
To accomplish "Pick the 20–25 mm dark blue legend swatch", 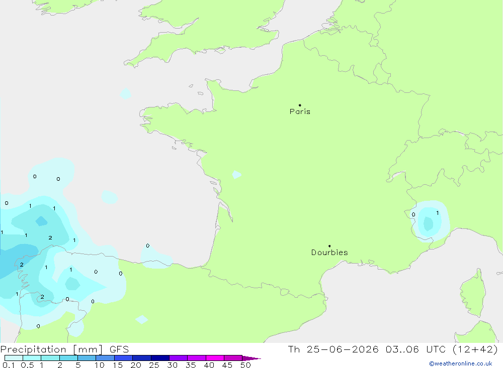I will tap(142, 358).
